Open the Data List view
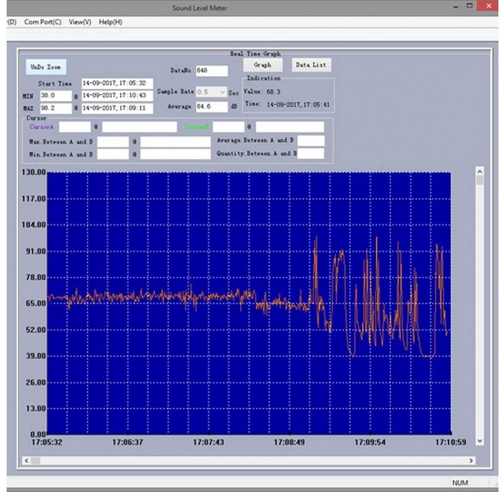The height and width of the screenshot is (492, 501). tap(311, 65)
